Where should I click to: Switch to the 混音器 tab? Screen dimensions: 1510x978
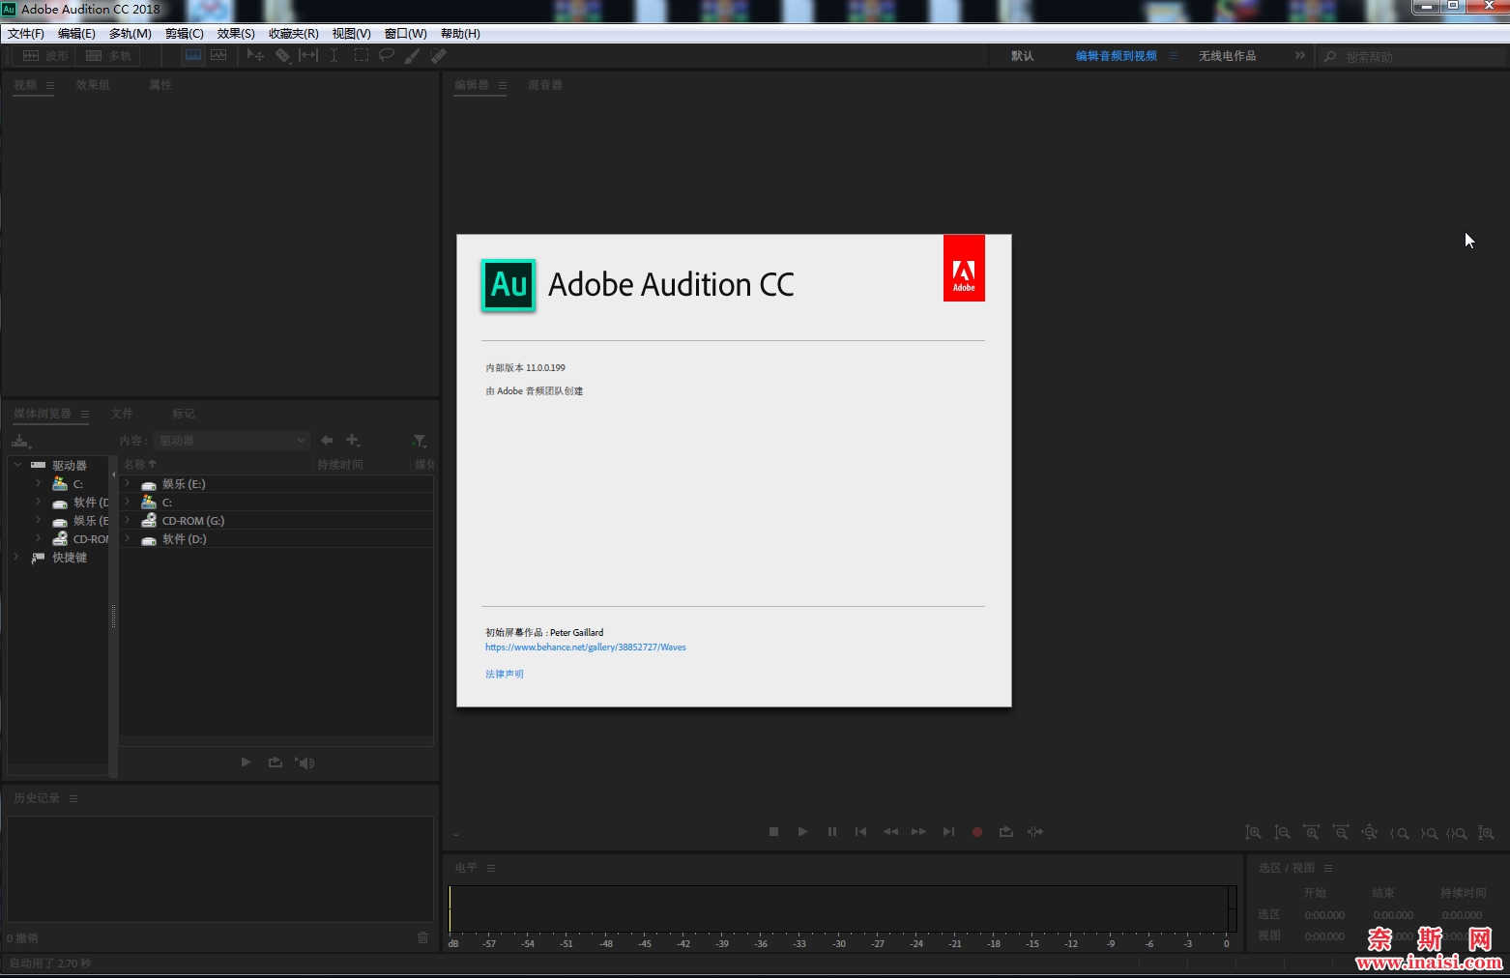click(545, 85)
